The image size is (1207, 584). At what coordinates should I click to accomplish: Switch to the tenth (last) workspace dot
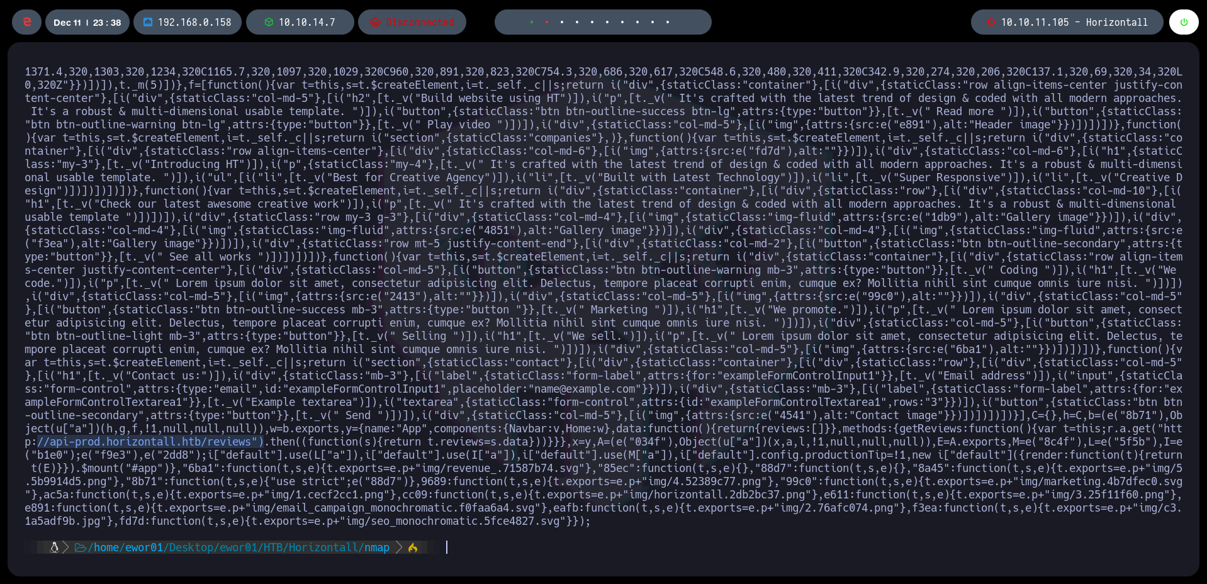[668, 22]
